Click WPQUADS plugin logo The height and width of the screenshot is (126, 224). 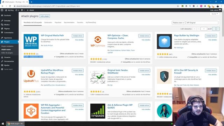pos(98,111)
